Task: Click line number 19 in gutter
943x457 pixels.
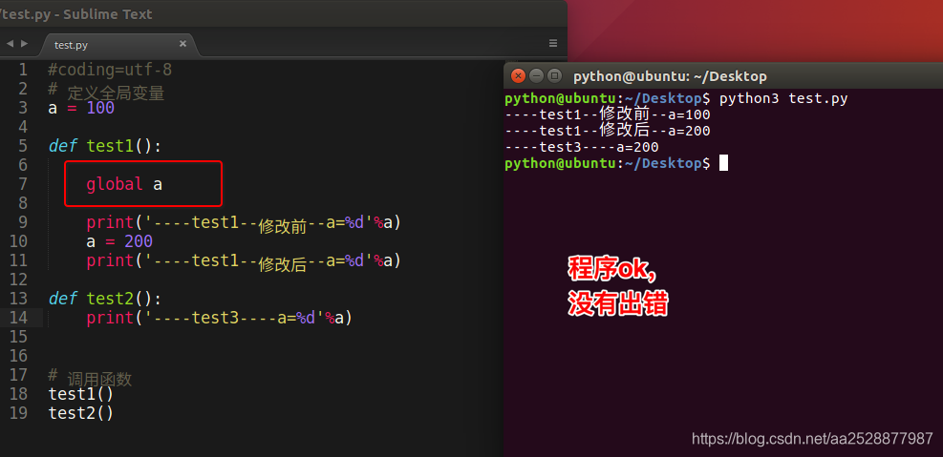Action: (19, 413)
